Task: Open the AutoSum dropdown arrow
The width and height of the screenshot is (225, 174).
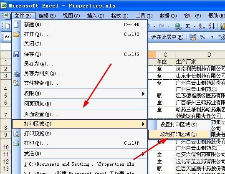Action: point(195,26)
